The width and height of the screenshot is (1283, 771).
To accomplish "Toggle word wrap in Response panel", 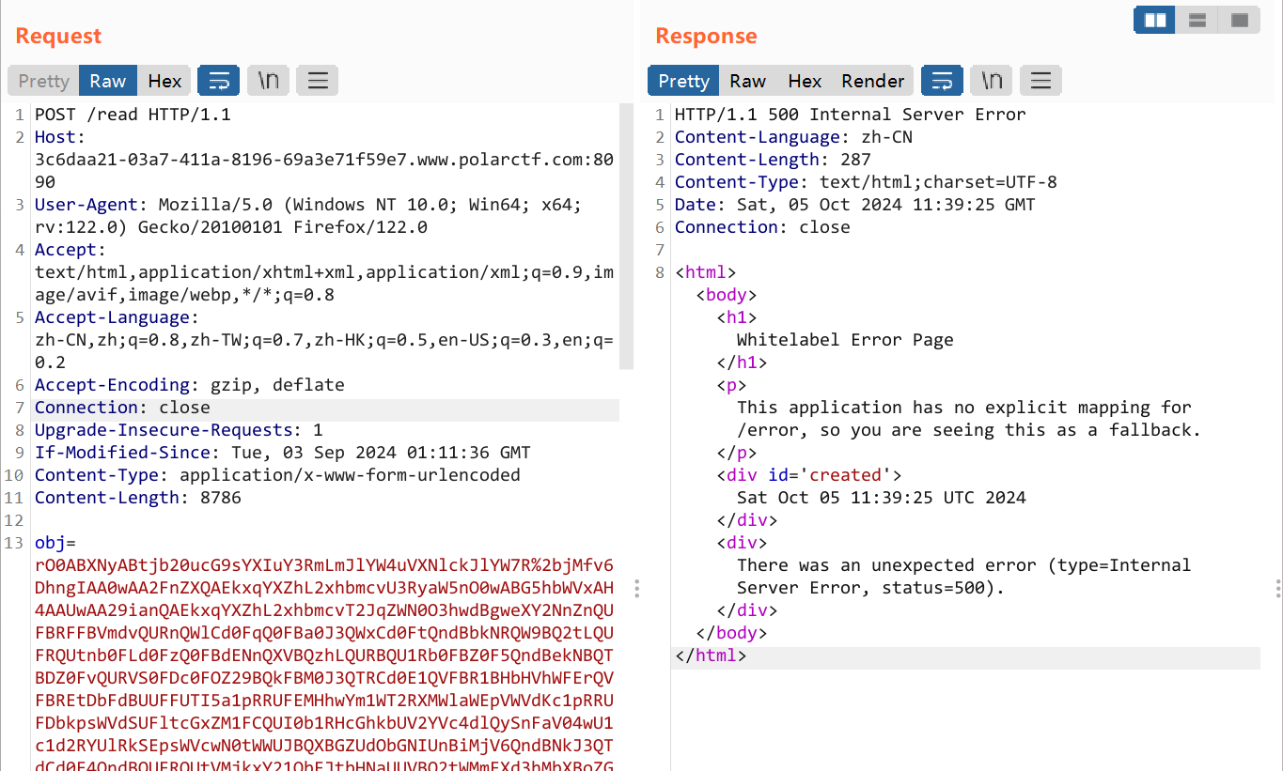I will (x=942, y=81).
